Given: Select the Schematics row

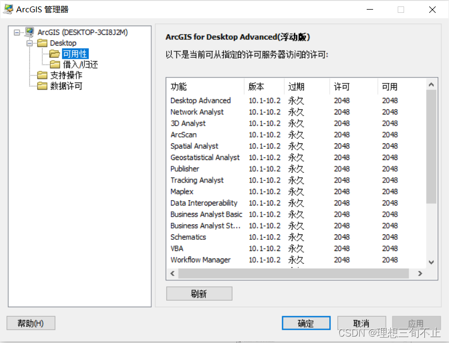Looking at the screenshot, I should pyautogui.click(x=296, y=237).
